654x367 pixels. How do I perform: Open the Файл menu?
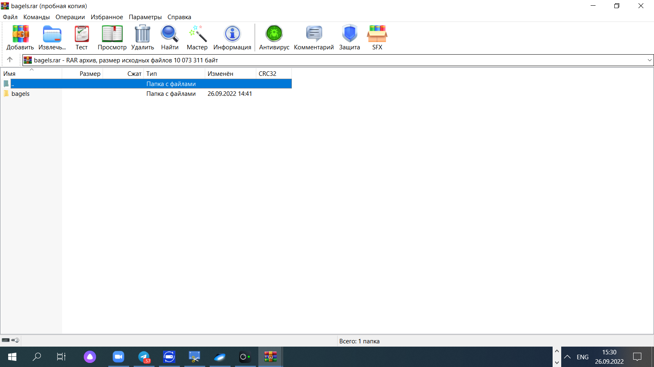10,17
